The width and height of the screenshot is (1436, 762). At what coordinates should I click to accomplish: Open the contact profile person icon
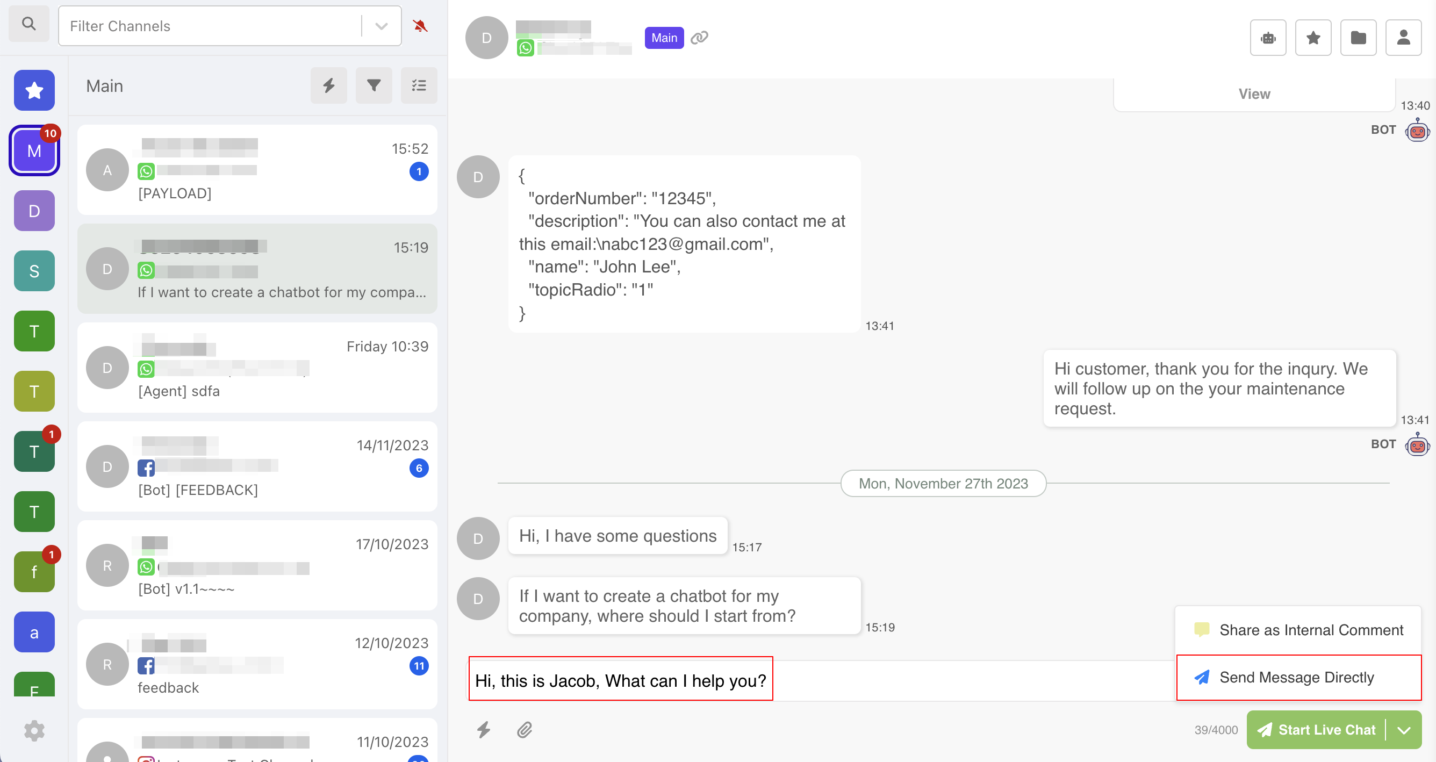pos(1403,38)
